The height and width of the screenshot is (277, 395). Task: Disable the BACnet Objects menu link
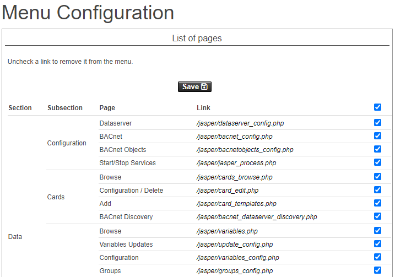377,149
